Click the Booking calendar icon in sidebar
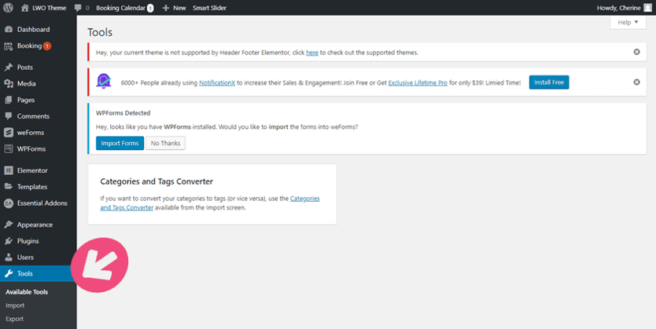This screenshot has width=656, height=329. [x=9, y=46]
